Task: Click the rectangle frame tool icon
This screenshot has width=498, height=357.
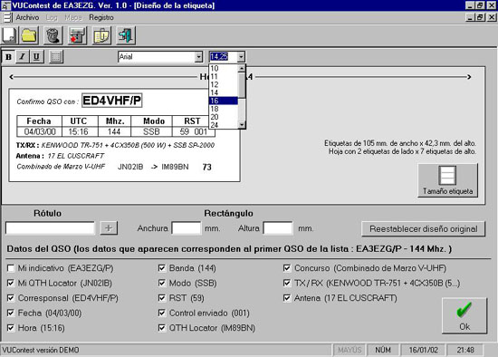Action: pyautogui.click(x=56, y=57)
